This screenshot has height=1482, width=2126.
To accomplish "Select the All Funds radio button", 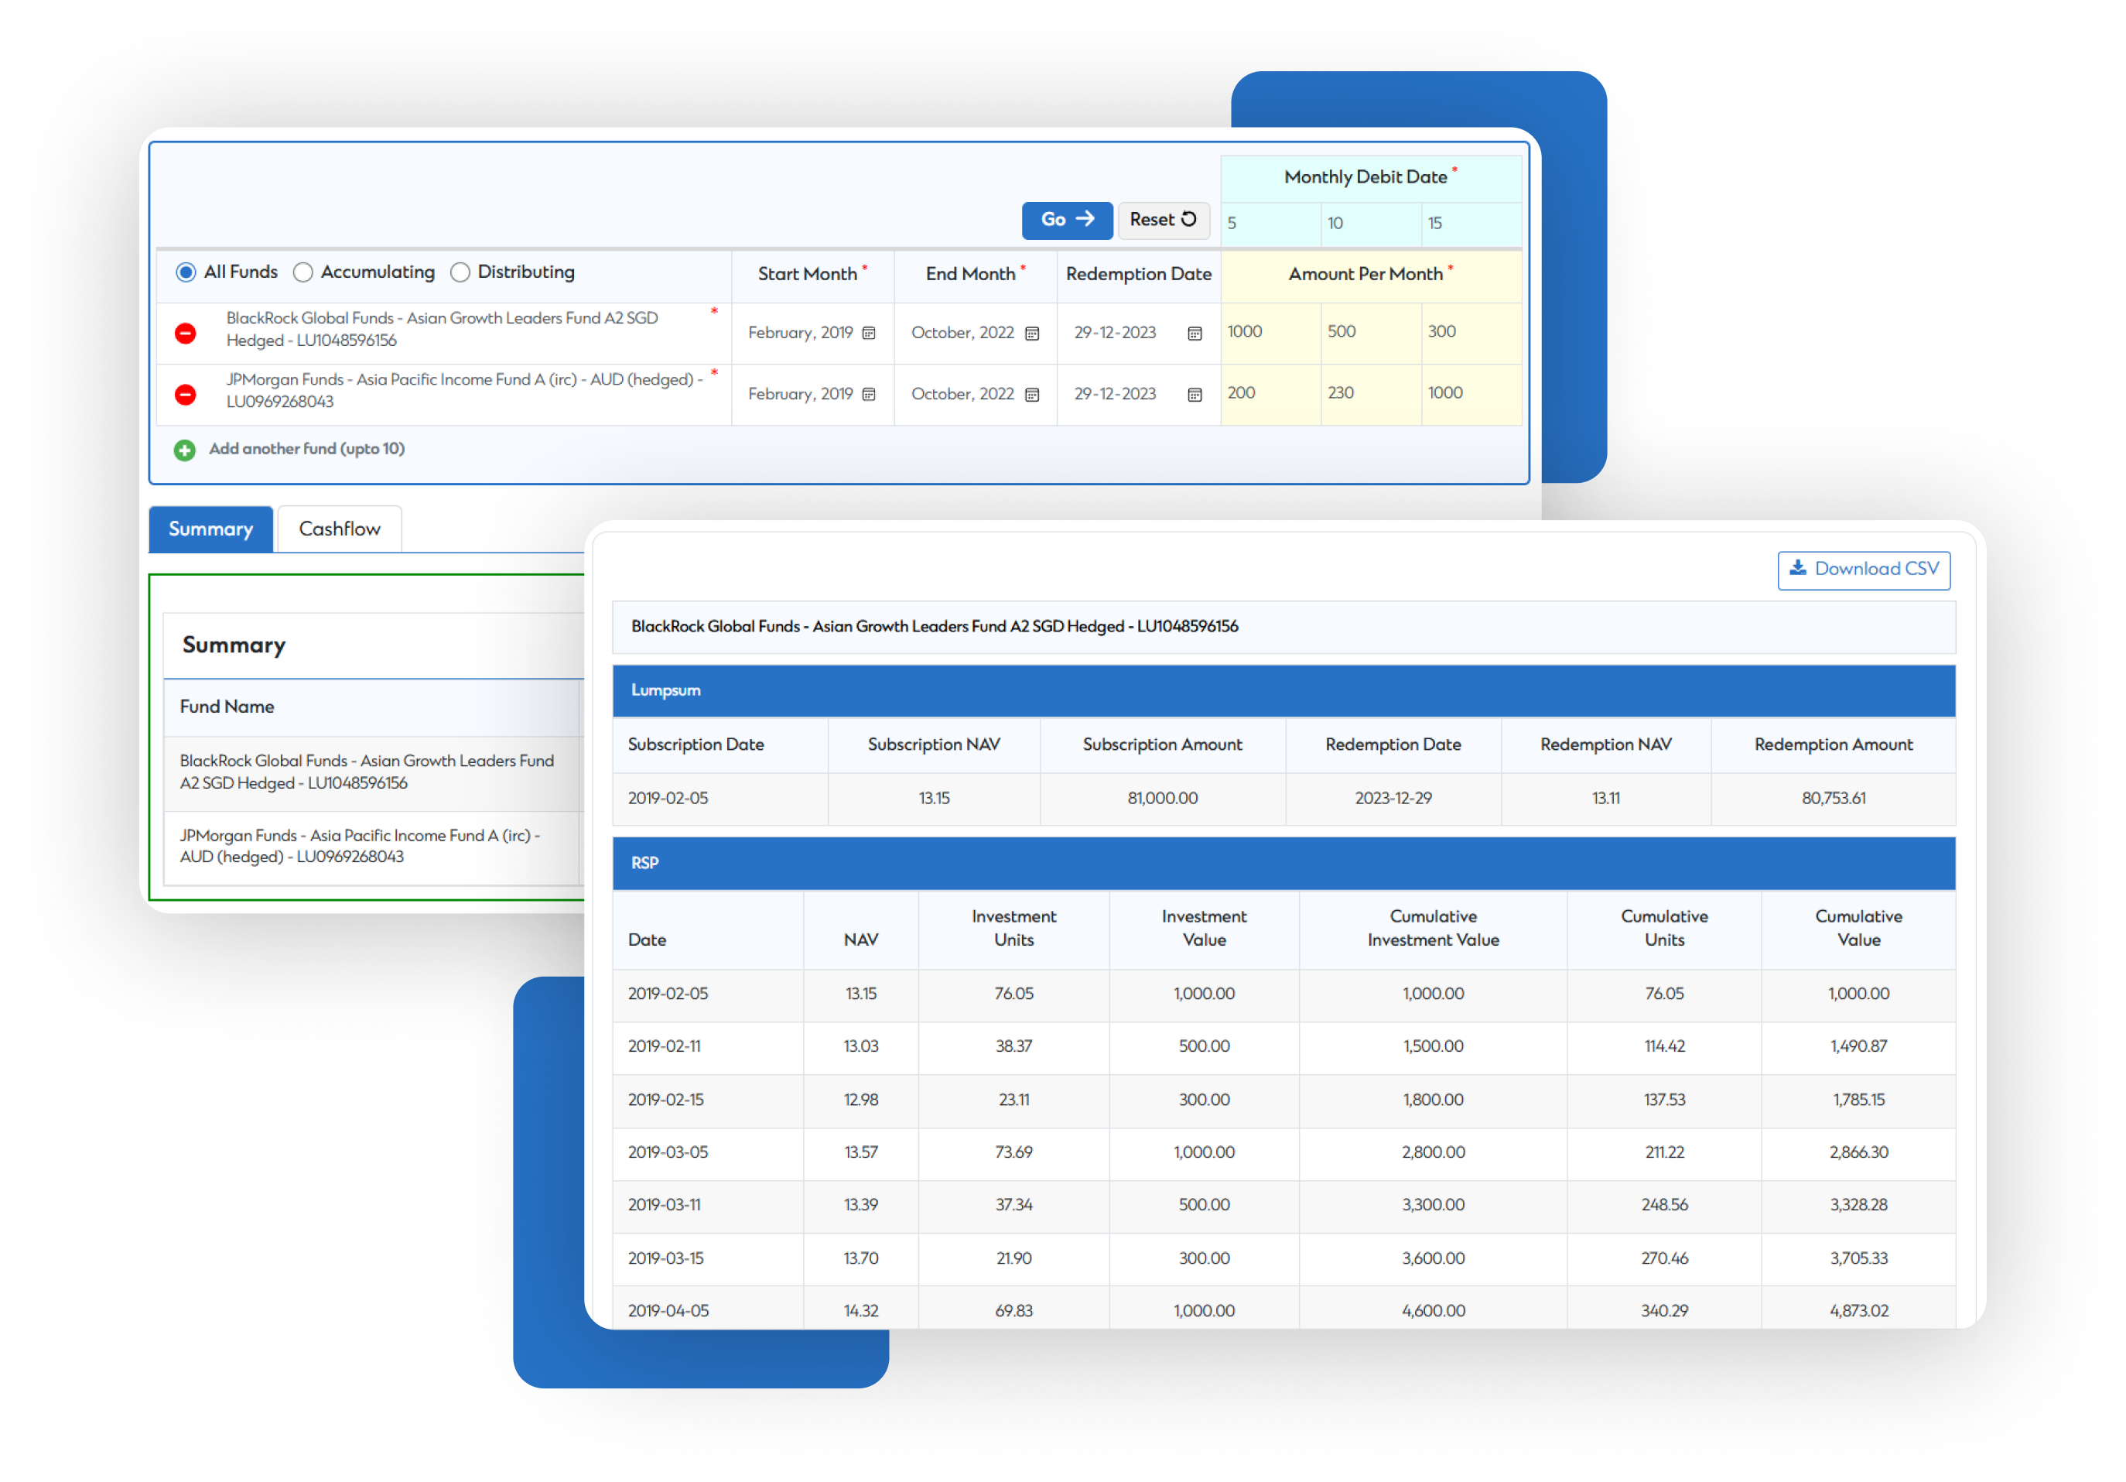I will [185, 272].
